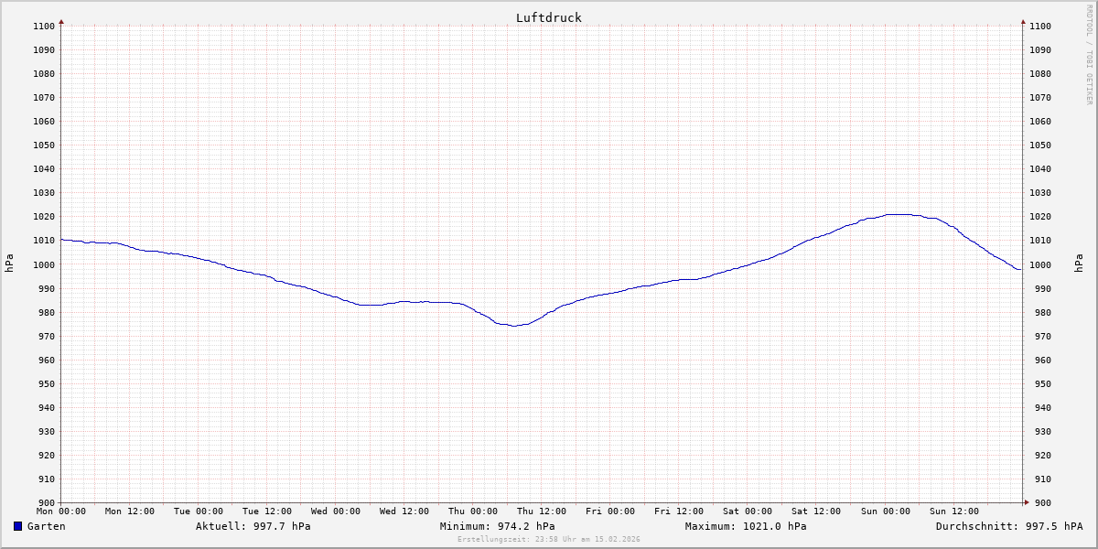Image resolution: width=1098 pixels, height=549 pixels.
Task: Select the "Maximum: 1021.0 hPa" readout
Action: point(746,526)
